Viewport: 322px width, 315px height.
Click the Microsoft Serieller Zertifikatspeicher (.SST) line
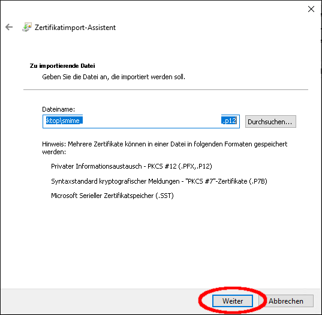point(112,196)
